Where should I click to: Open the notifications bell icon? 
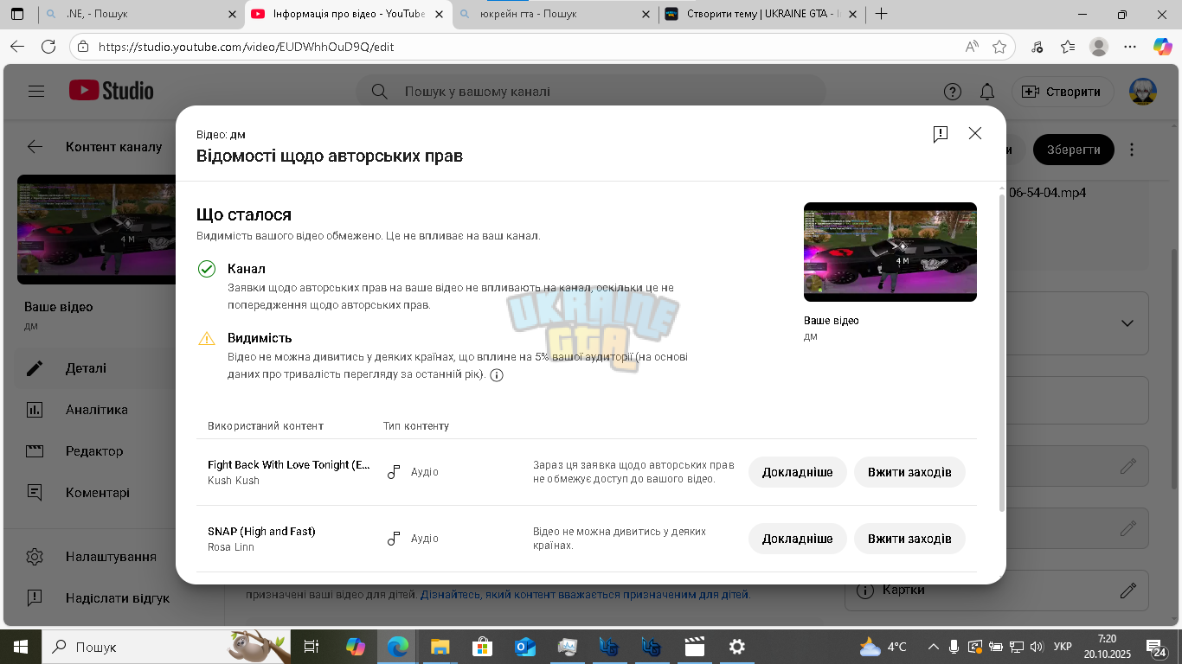point(987,92)
